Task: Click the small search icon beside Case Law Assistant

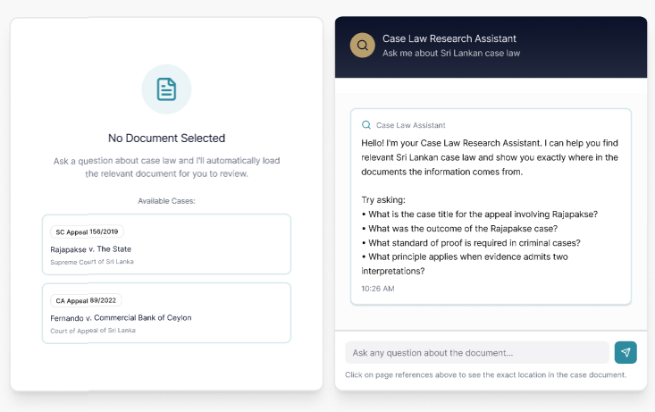Action: pyautogui.click(x=366, y=125)
